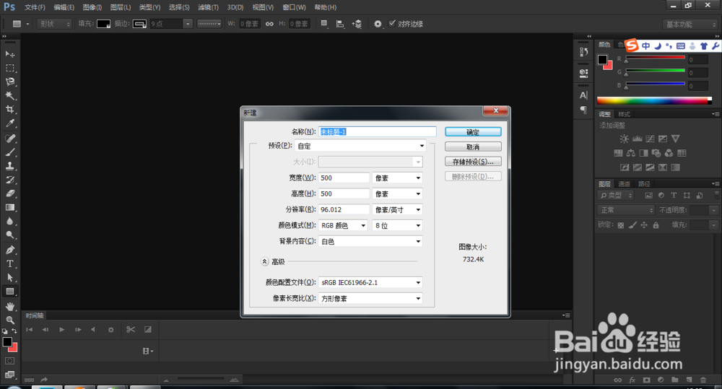Click the 确定 OK button
The width and height of the screenshot is (722, 389).
[x=473, y=132]
